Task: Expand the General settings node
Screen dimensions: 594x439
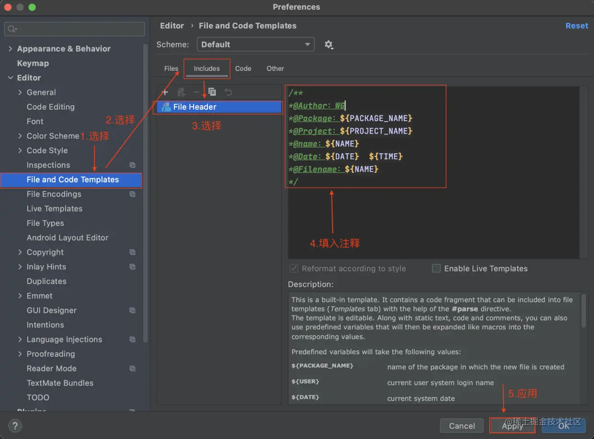Action: click(x=20, y=92)
